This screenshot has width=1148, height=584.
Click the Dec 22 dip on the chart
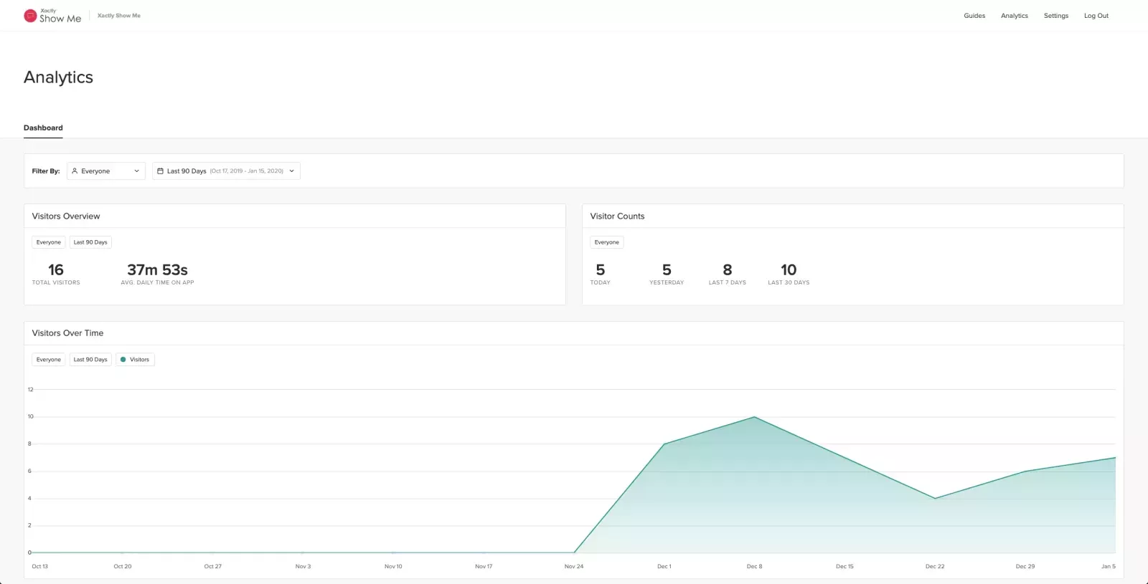pos(934,498)
